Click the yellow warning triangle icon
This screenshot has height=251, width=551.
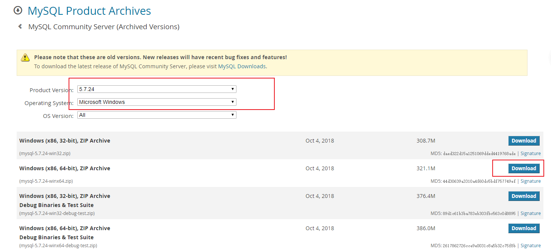25,58
